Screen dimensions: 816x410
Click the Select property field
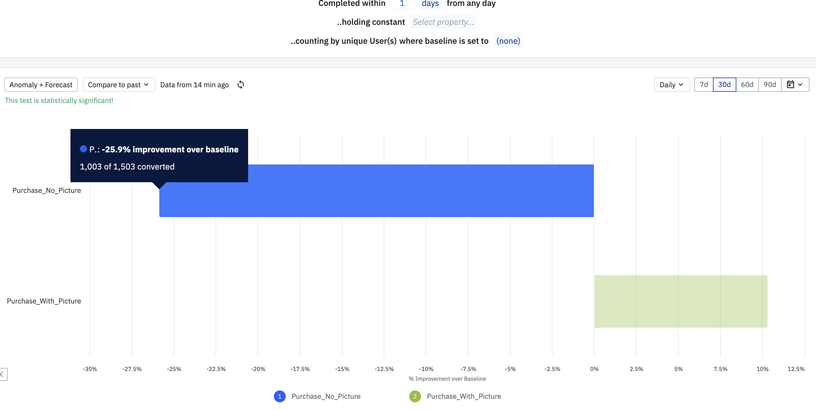click(x=443, y=22)
